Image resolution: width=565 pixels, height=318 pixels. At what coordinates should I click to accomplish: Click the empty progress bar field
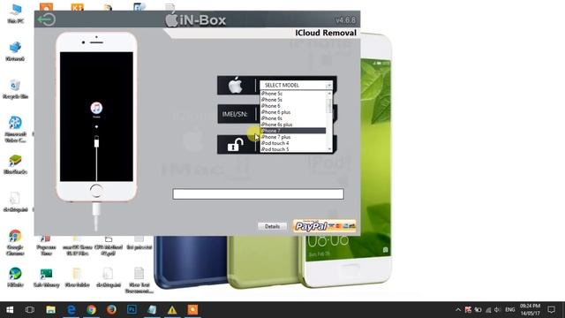tap(258, 194)
